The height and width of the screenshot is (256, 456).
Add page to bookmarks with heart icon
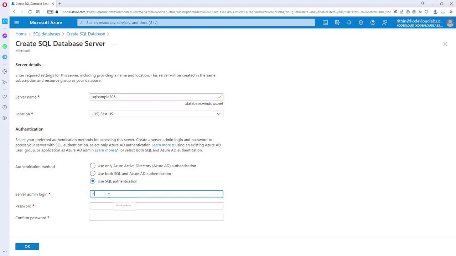point(426,12)
